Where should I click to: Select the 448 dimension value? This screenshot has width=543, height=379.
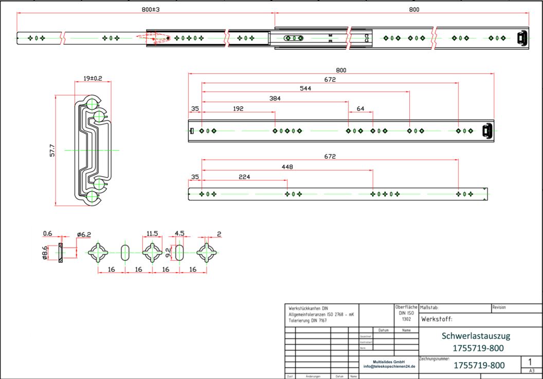pyautogui.click(x=287, y=166)
